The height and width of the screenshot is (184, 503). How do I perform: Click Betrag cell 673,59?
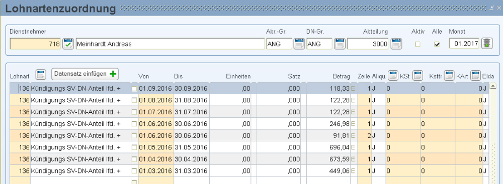pyautogui.click(x=329, y=159)
